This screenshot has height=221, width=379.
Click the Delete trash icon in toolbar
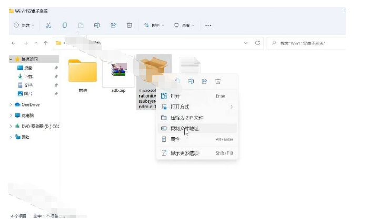pyautogui.click(x=129, y=25)
